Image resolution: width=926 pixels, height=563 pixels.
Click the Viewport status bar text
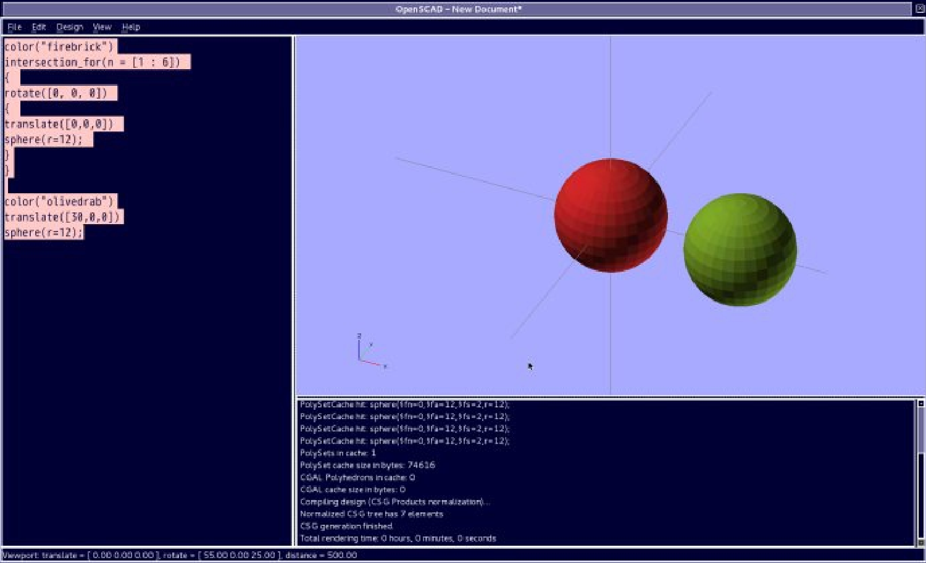click(179, 556)
